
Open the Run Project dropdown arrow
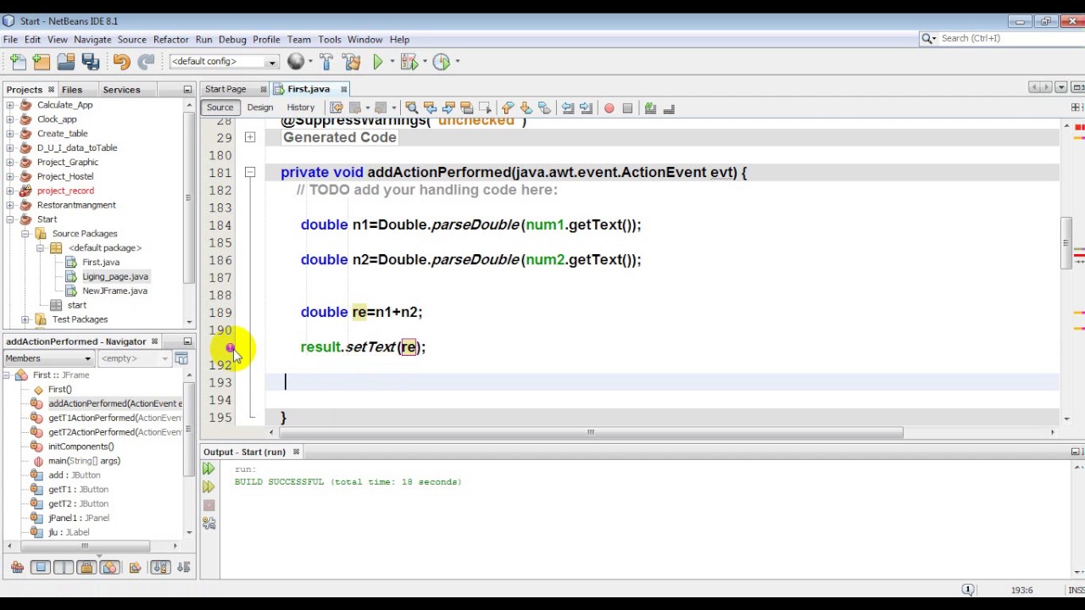392,62
